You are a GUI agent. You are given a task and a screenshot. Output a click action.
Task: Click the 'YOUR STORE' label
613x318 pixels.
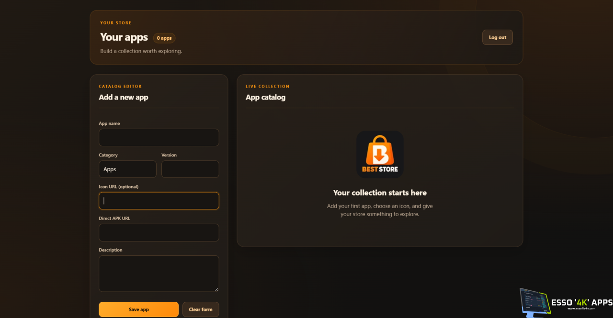116,23
